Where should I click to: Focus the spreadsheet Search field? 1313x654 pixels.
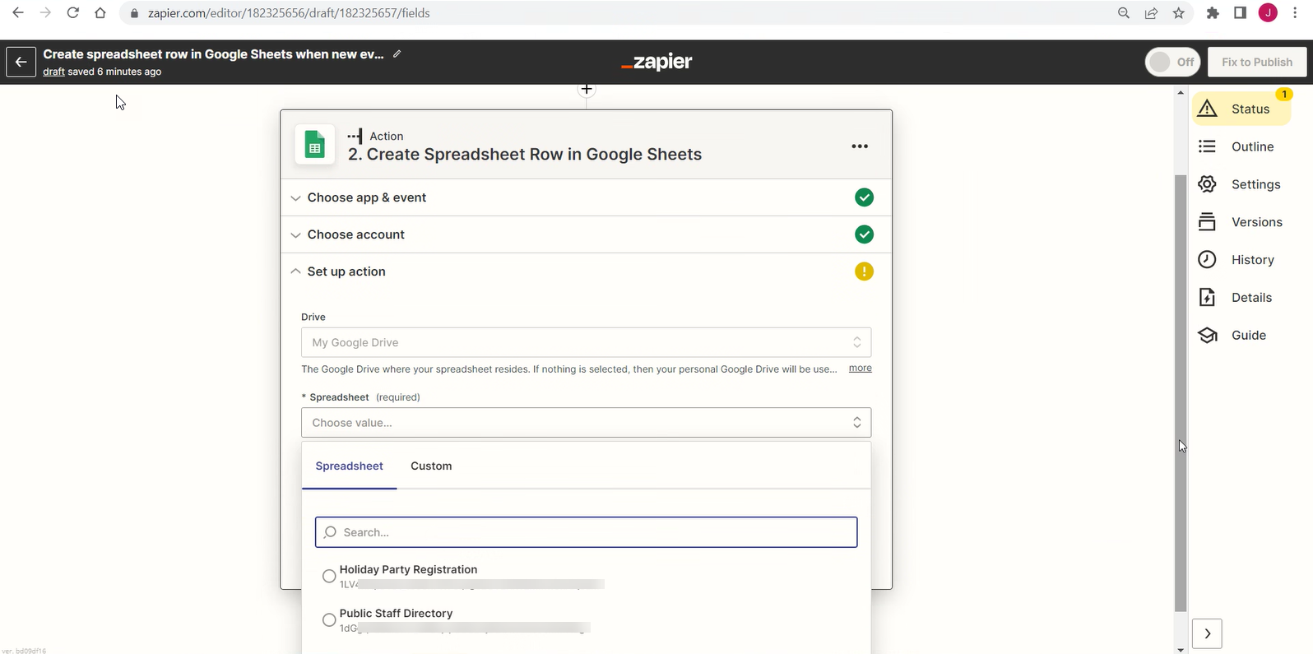coord(587,532)
